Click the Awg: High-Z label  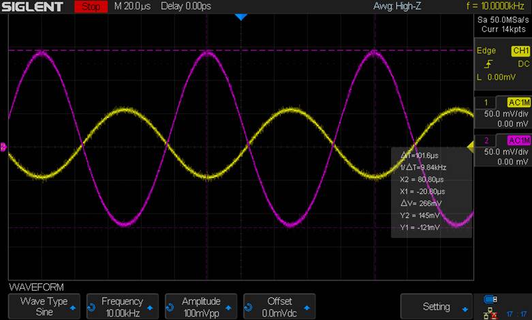(x=397, y=6)
